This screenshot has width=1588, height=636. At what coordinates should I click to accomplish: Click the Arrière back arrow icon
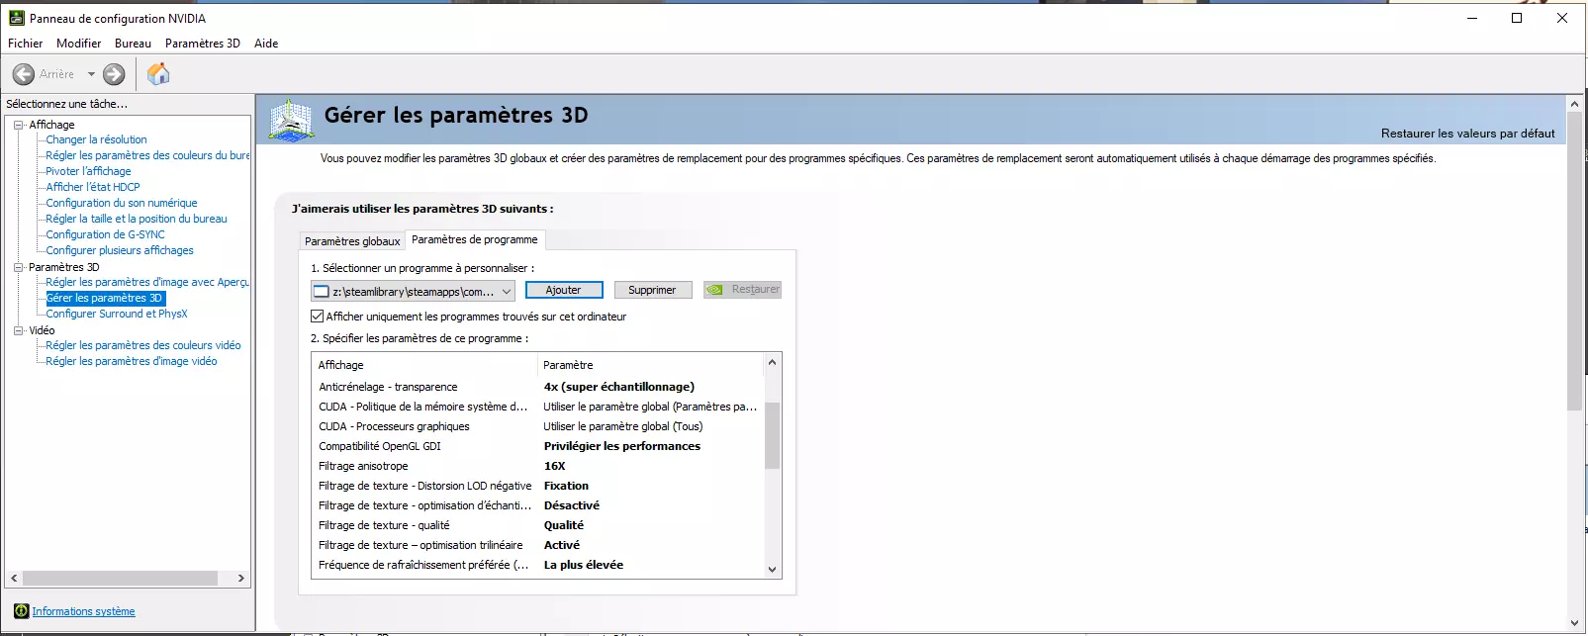tap(24, 74)
